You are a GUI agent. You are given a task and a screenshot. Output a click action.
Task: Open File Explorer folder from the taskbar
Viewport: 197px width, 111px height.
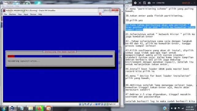tap(30, 108)
